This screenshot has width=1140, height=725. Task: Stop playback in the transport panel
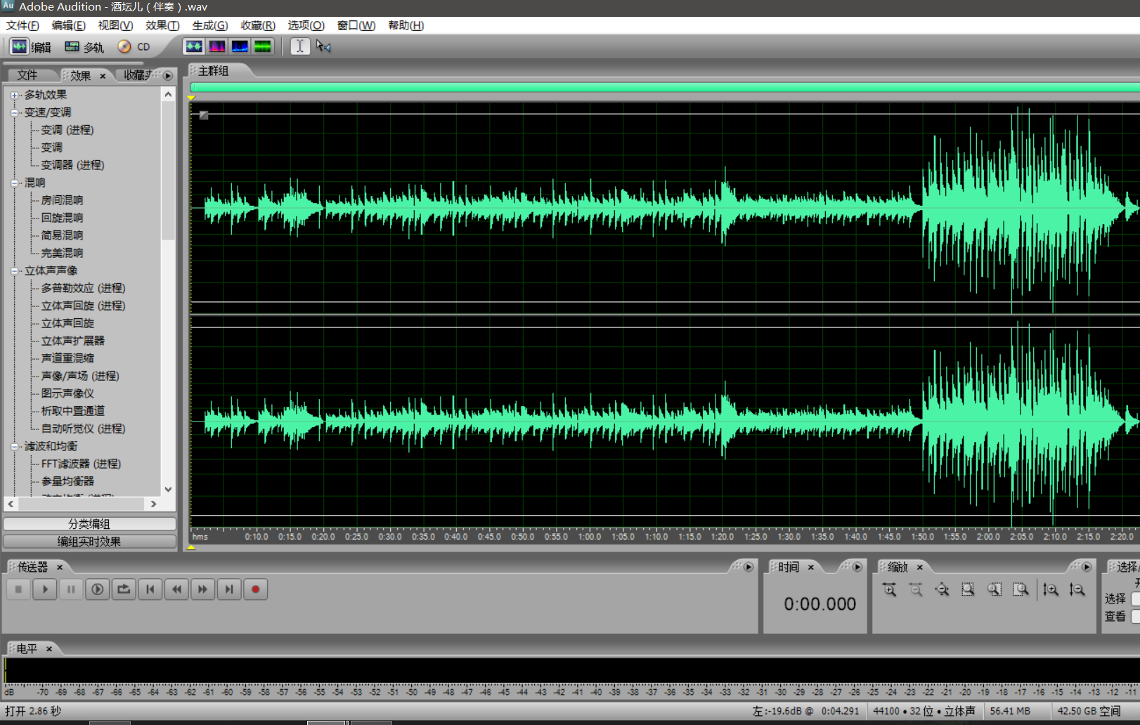19,589
